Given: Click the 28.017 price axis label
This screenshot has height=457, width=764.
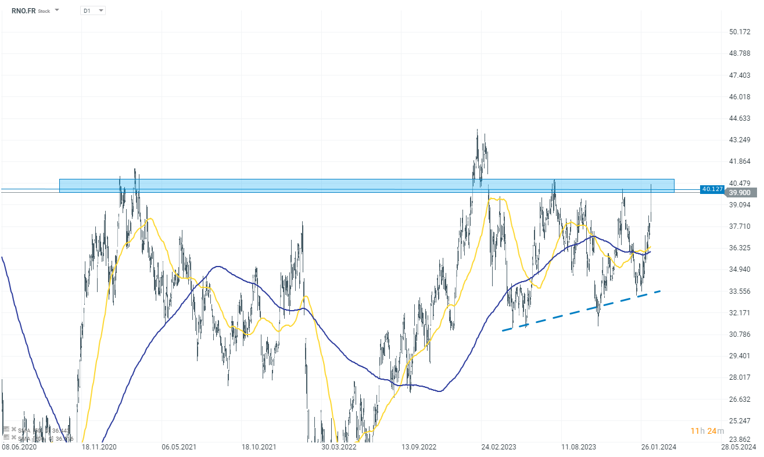Looking at the screenshot, I should (740, 377).
